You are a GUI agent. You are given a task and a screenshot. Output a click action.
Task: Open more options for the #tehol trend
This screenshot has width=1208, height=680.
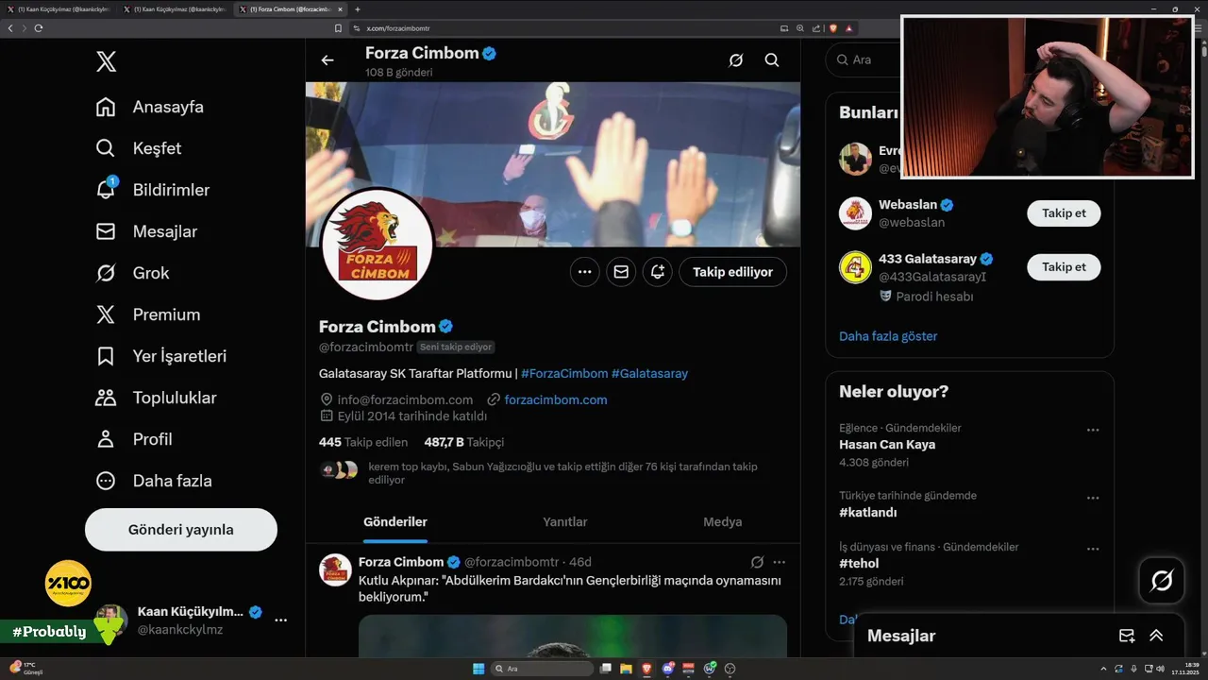[x=1093, y=549]
